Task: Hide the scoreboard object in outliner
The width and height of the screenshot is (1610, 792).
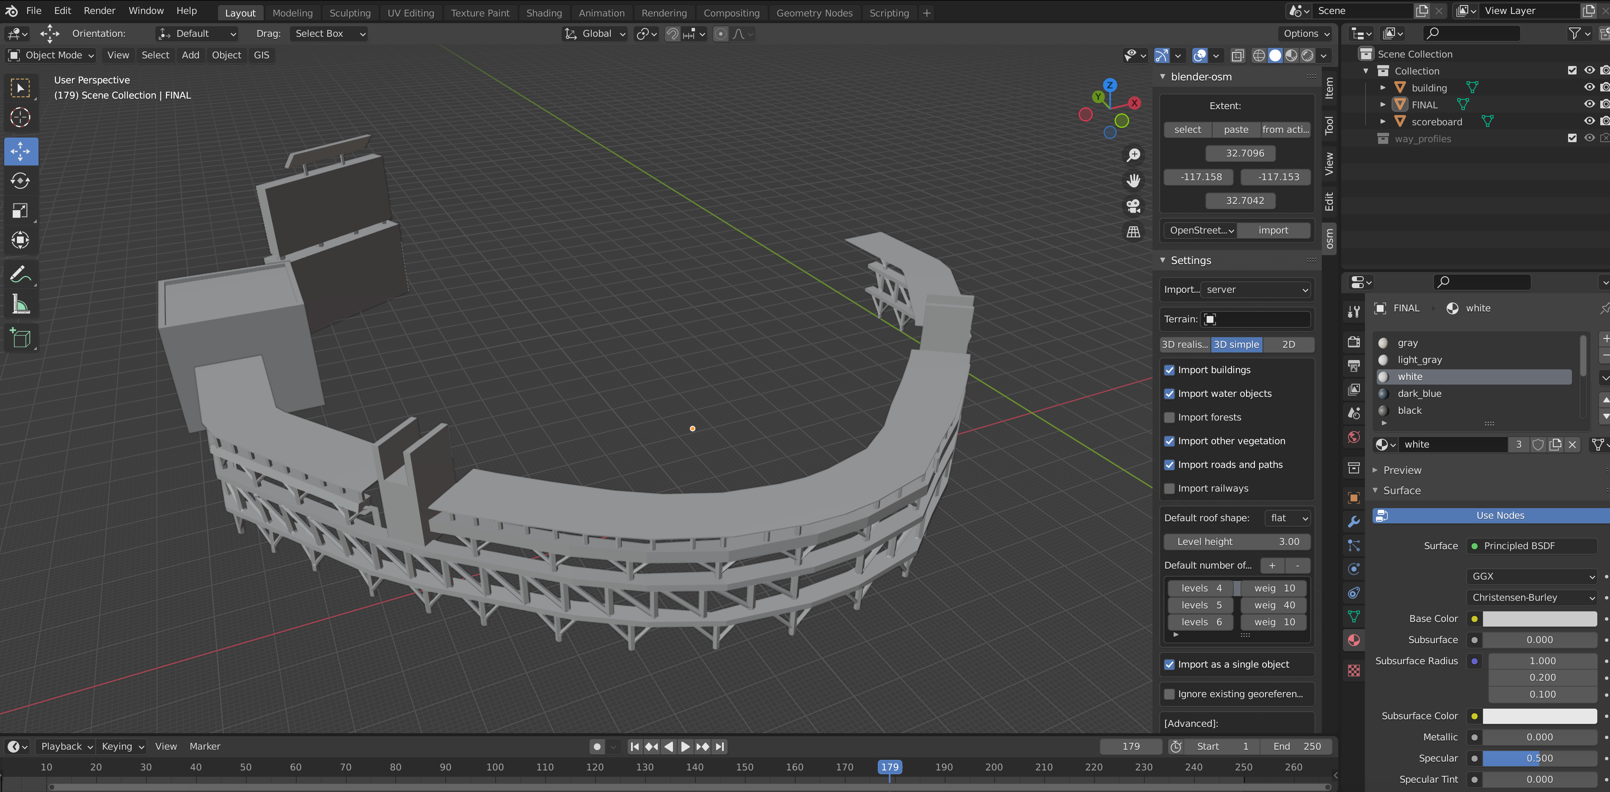Action: (x=1589, y=121)
